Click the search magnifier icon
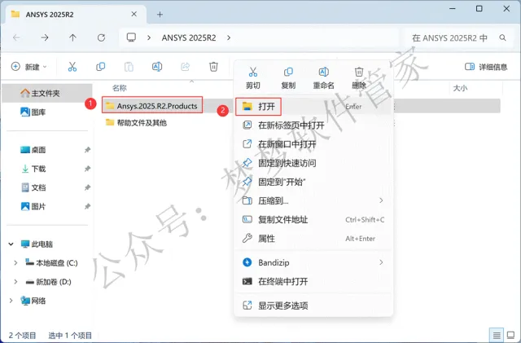 click(x=502, y=38)
